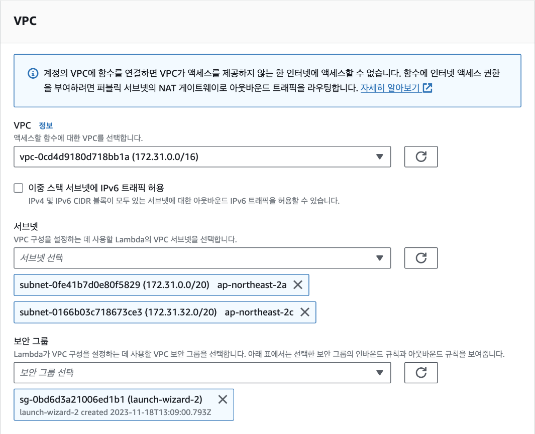Refresh the subnet list
This screenshot has height=434, width=535.
(420, 258)
